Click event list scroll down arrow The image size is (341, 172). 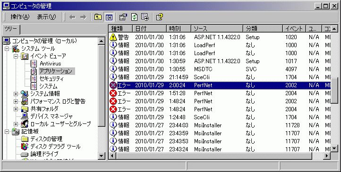coord(334,148)
